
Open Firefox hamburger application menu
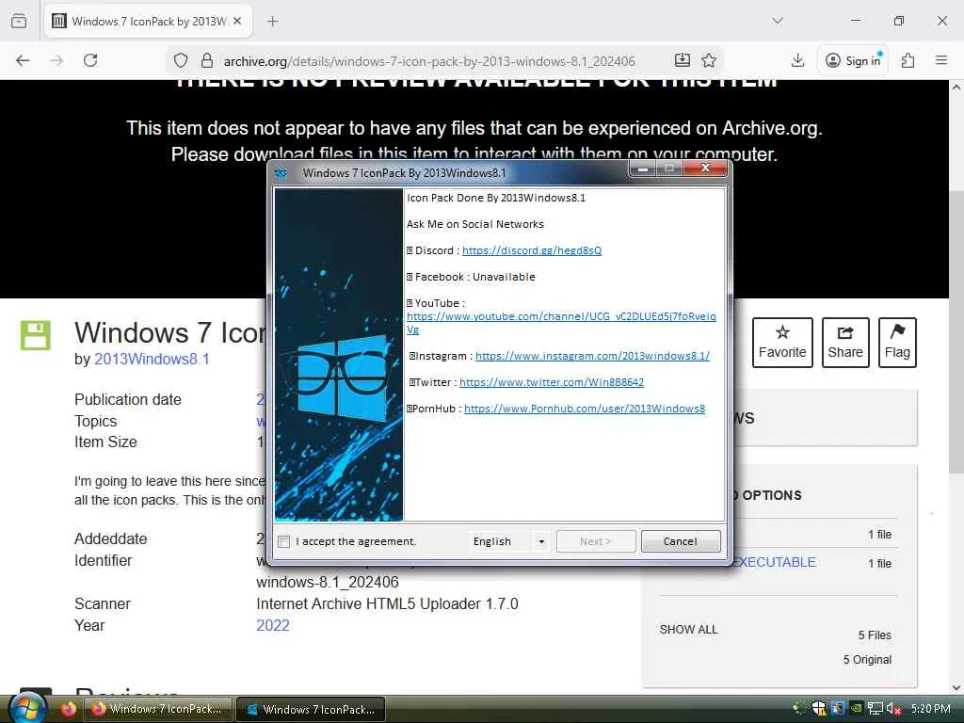pyautogui.click(x=941, y=60)
